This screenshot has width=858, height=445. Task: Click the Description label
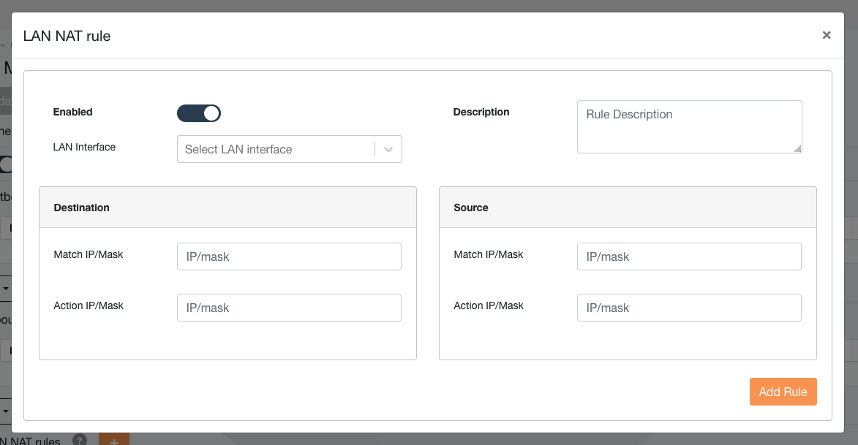[481, 112]
